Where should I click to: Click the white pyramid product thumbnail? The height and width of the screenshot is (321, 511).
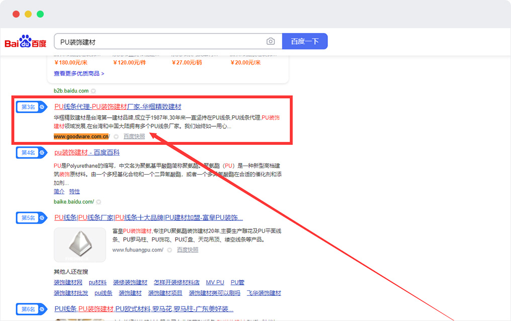[x=80, y=245]
